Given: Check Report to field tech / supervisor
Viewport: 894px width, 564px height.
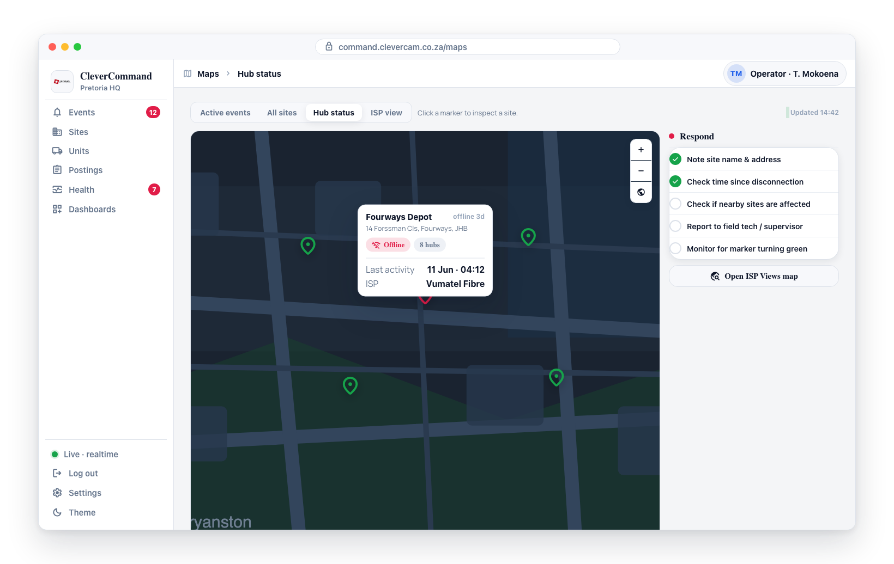Looking at the screenshot, I should click(x=675, y=226).
